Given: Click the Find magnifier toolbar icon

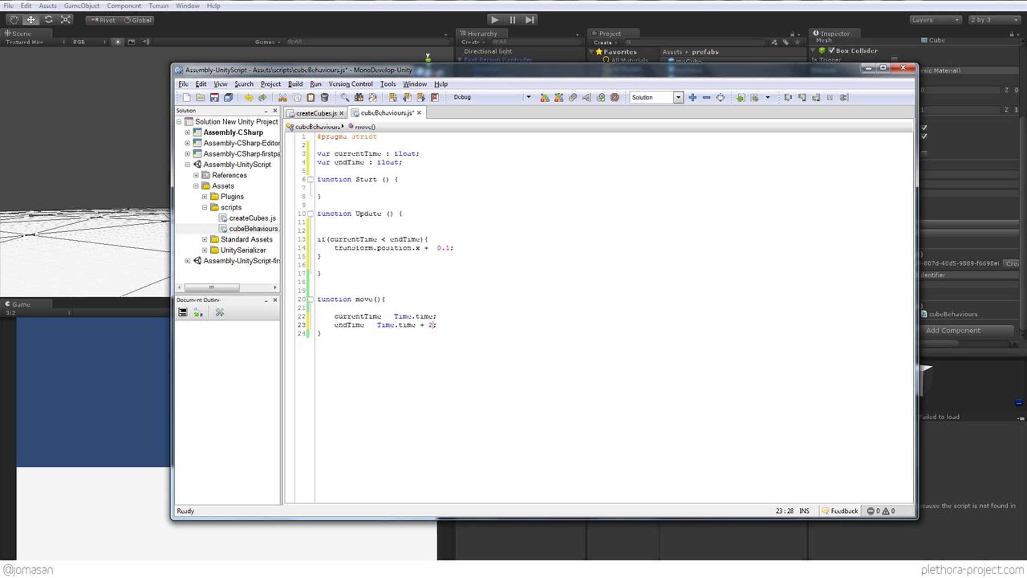Looking at the screenshot, I should 344,98.
